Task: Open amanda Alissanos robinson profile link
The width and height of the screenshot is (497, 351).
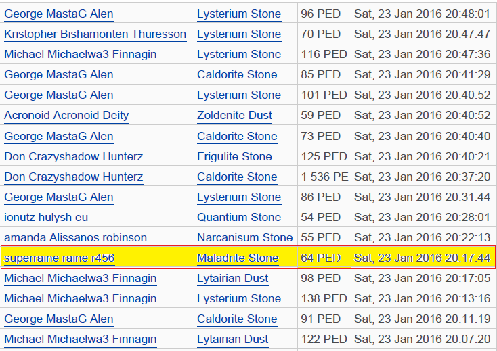Action: click(x=75, y=237)
